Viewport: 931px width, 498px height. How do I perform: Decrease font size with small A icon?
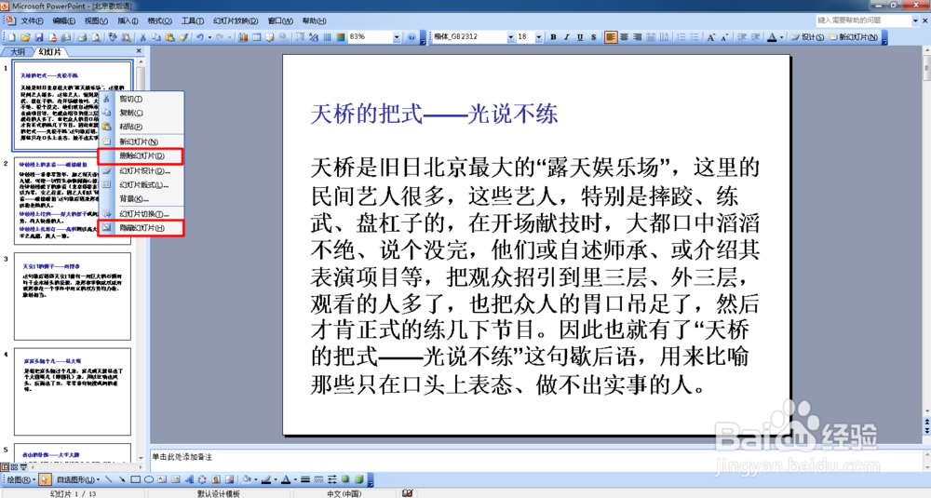coord(724,37)
